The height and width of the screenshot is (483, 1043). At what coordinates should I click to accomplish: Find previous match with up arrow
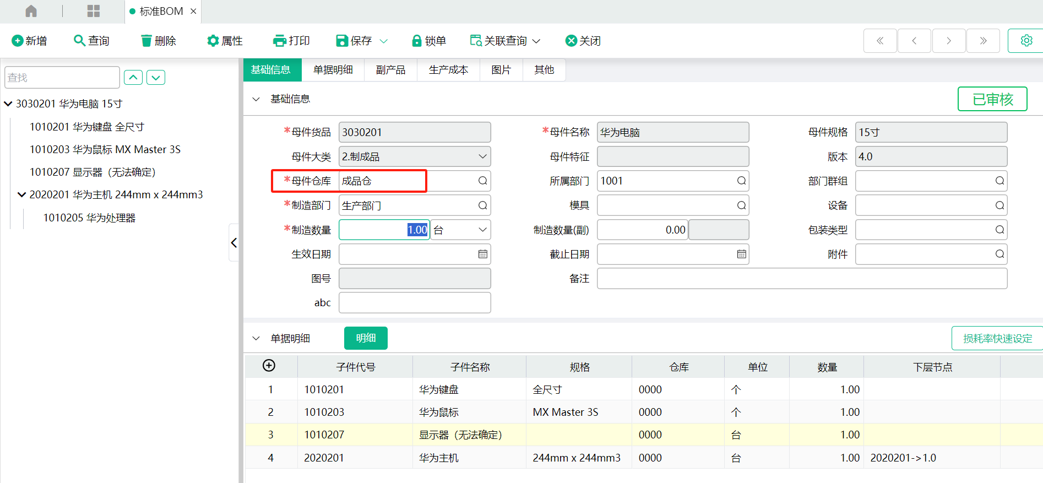133,78
